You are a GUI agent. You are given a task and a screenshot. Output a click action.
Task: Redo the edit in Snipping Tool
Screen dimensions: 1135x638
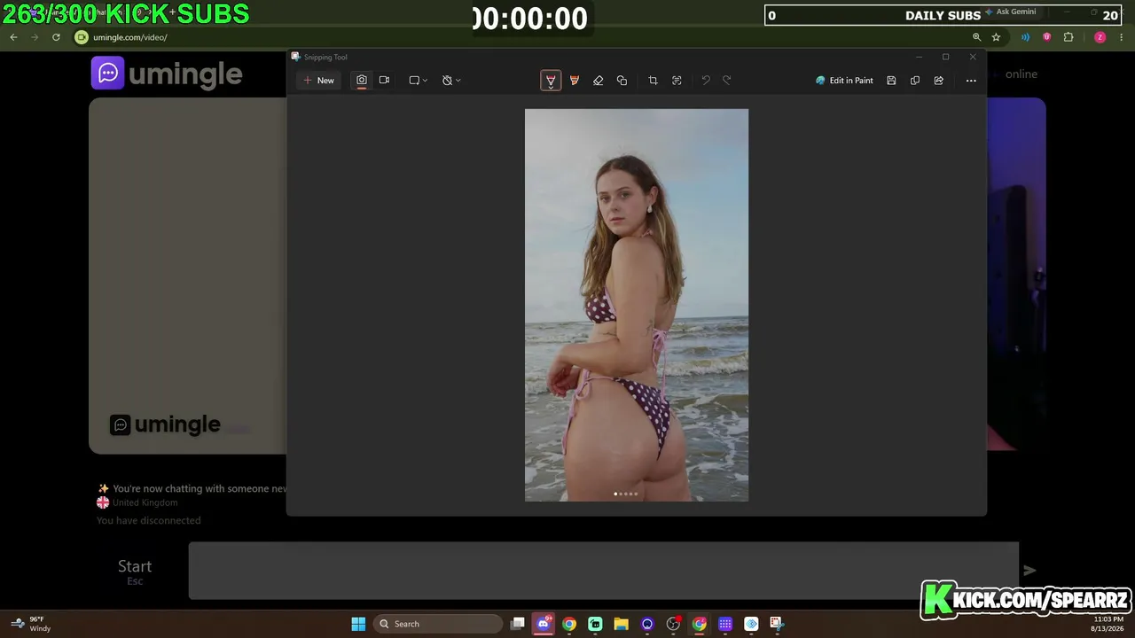click(727, 81)
